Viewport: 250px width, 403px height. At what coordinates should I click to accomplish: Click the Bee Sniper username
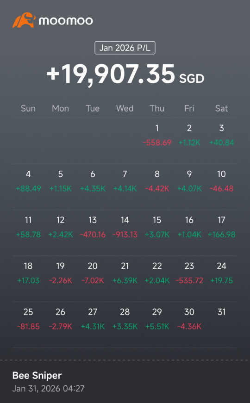[x=37, y=376]
